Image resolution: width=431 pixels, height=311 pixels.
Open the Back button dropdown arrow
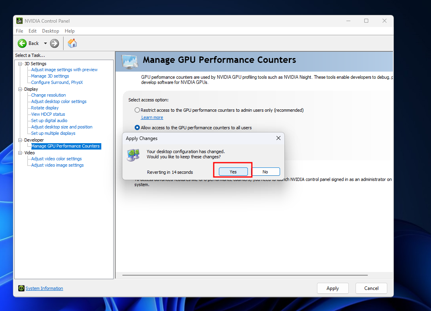click(45, 43)
